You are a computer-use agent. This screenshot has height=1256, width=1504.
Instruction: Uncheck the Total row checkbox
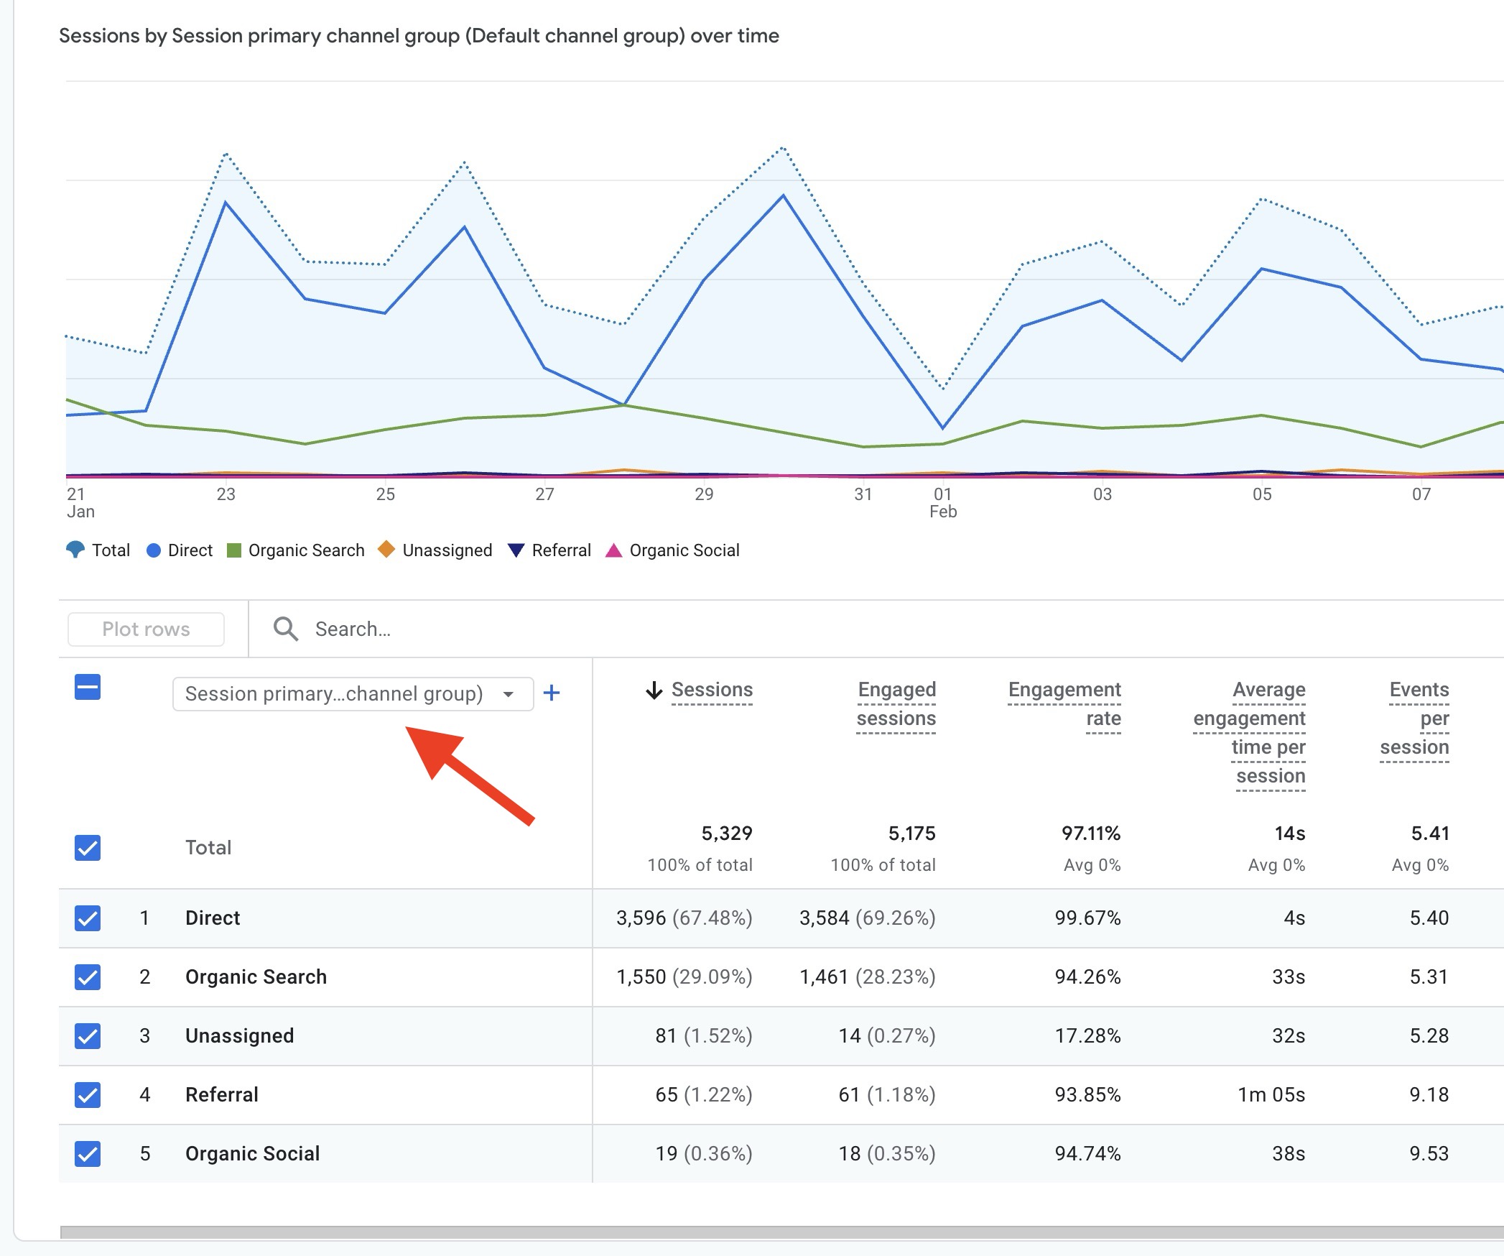tap(88, 848)
